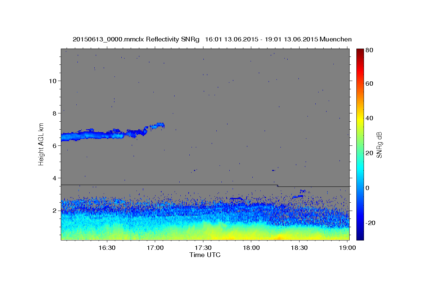Viewport: 432px width, 288px height.
Task: Click the 19:00 time tick label
Action: point(347,248)
